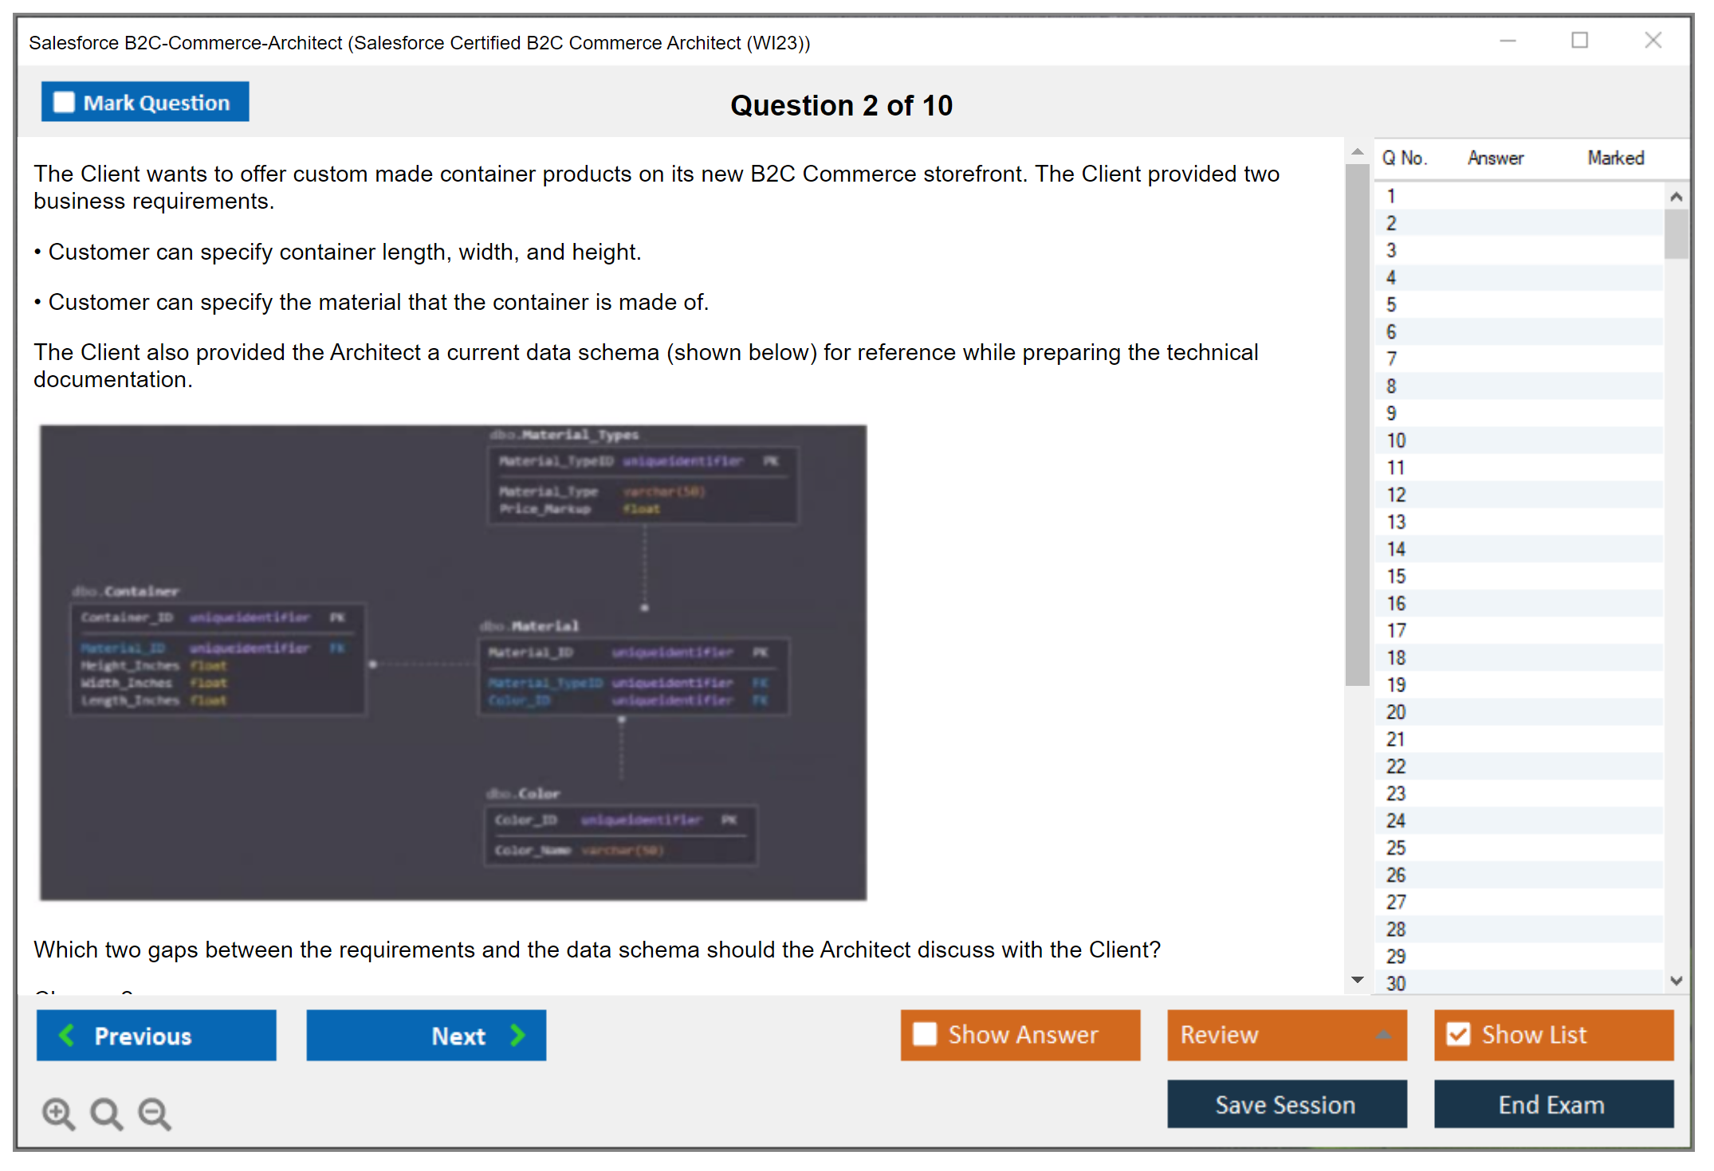This screenshot has width=1714, height=1171.
Task: Click the Marked column header
Action: pos(1615,158)
